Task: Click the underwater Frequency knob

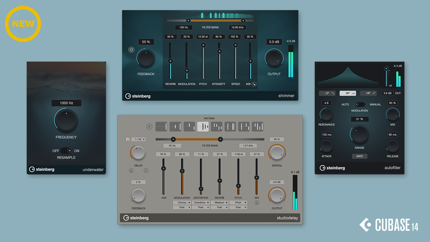Action: pos(66,120)
